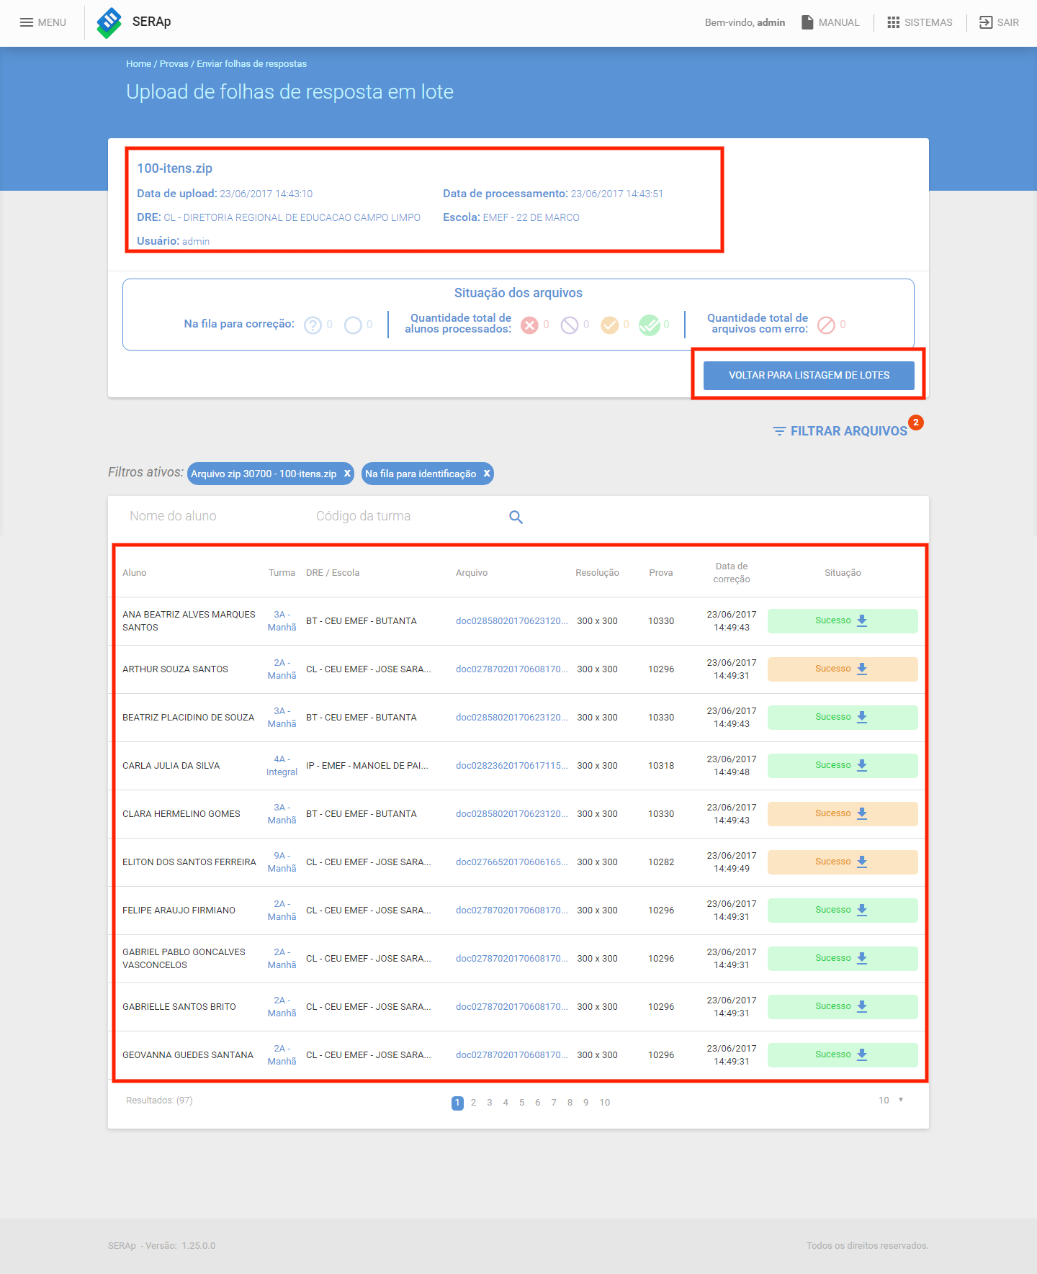Screen dimensions: 1037x1274
Task: Click the red files-with-error icon
Action: point(826,325)
